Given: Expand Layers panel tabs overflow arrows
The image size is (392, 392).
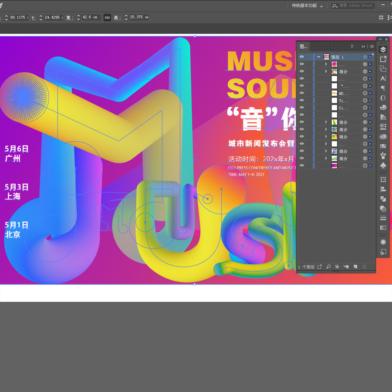Looking at the screenshot, I should (x=363, y=47).
